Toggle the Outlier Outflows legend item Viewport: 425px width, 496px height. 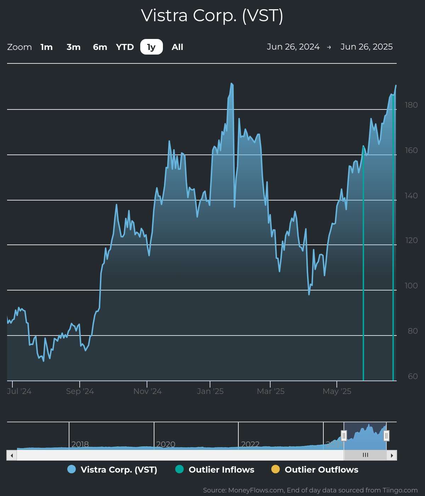(x=315, y=469)
